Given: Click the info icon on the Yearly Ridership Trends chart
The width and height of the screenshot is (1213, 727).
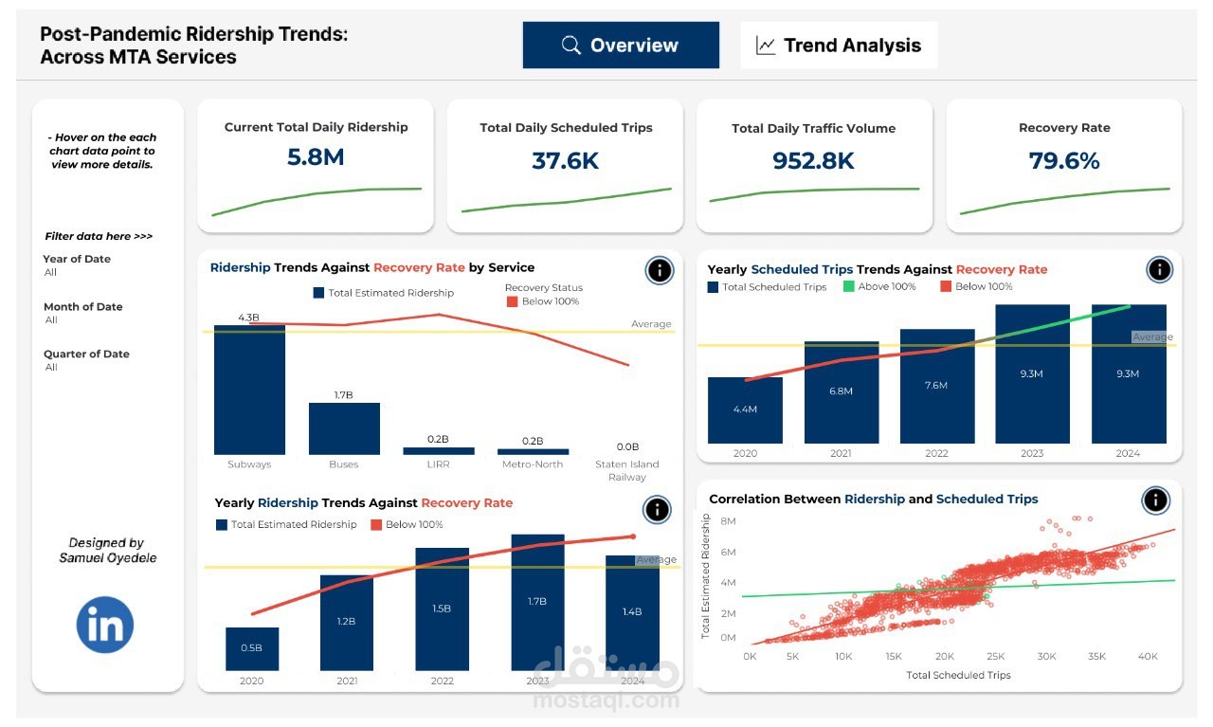Looking at the screenshot, I should [657, 510].
